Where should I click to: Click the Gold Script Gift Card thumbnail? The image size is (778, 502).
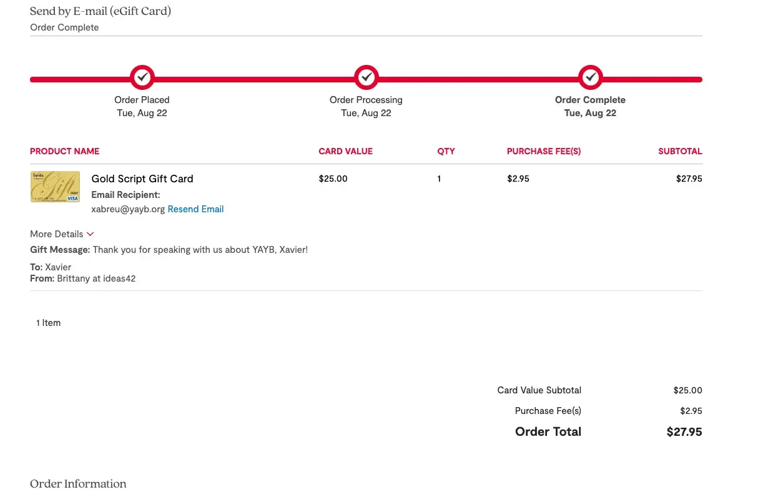[x=55, y=187]
